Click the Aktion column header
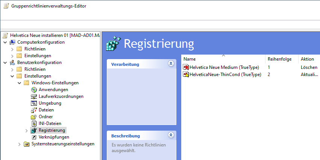The width and height of the screenshot is (320, 160). (307, 59)
